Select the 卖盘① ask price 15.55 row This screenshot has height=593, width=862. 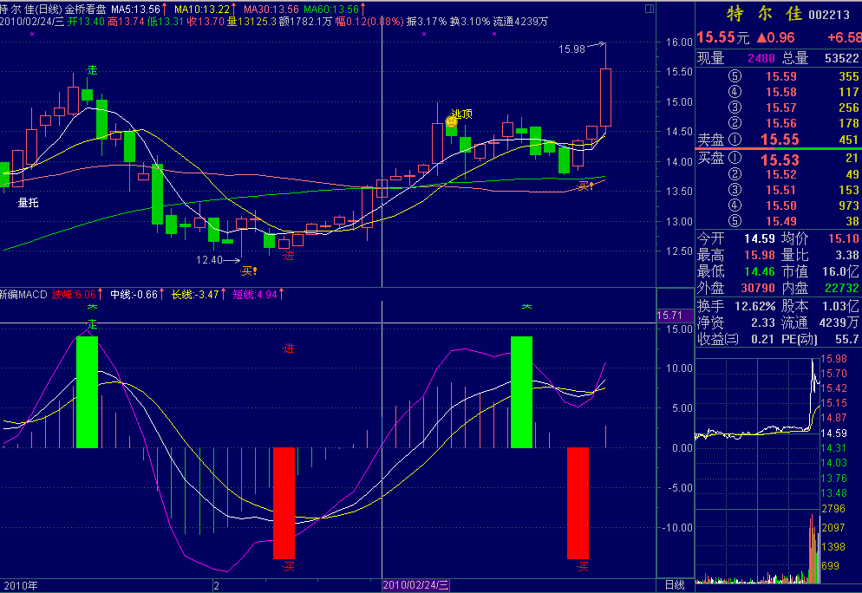[x=779, y=140]
